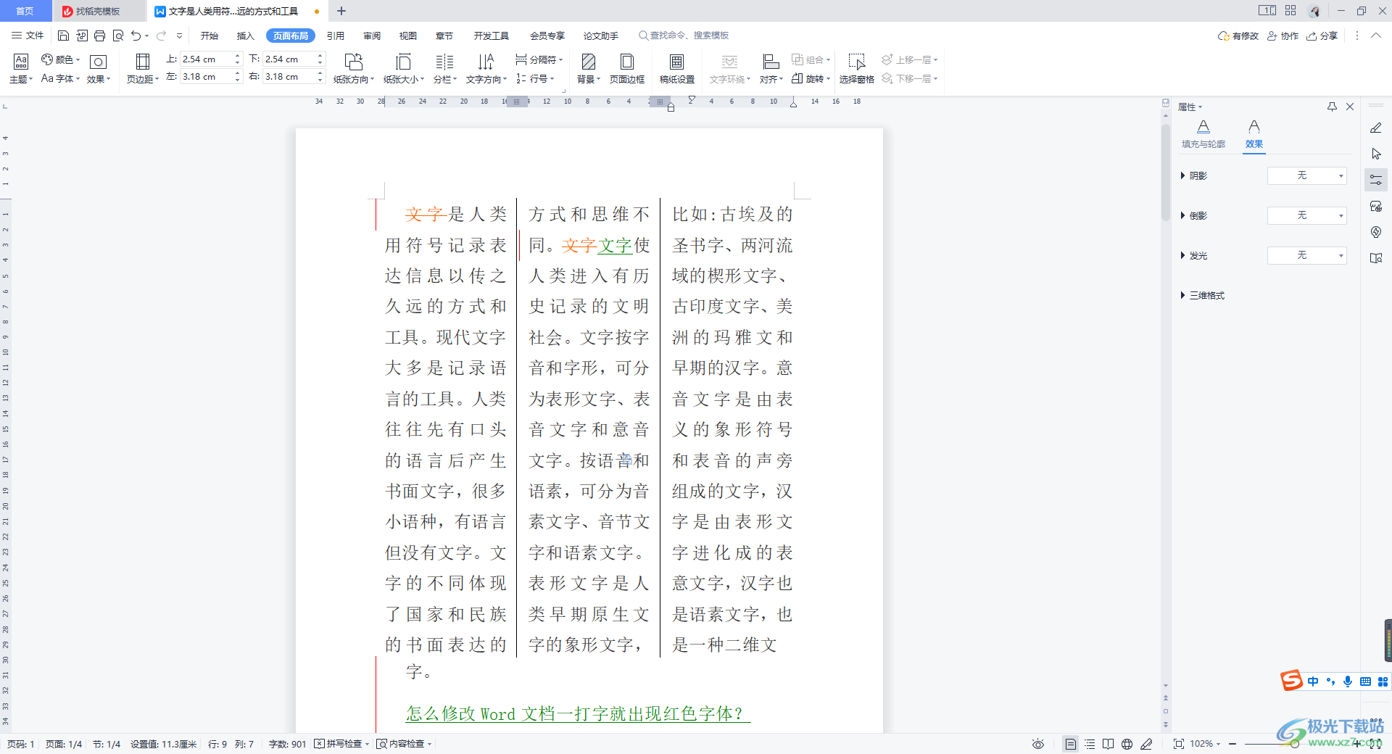The height and width of the screenshot is (754, 1392).
Task: Open the 会员专享 ribbon tab
Action: 547,36
